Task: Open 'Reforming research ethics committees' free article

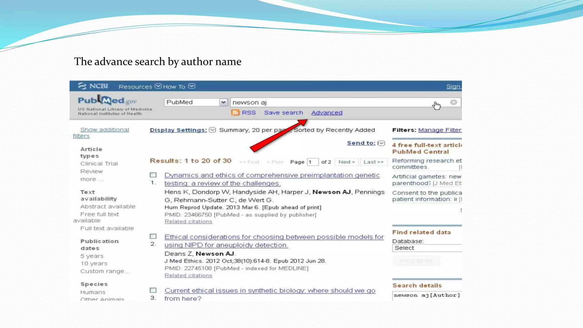Action: point(427,164)
